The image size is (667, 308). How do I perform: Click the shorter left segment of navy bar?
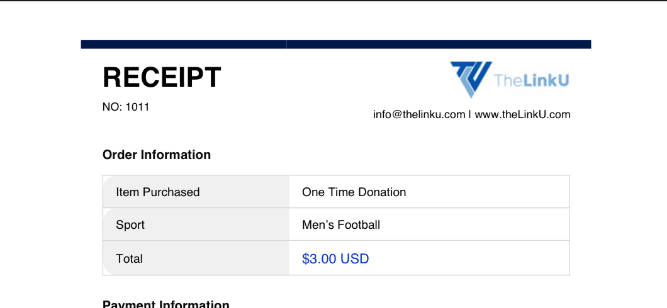pyautogui.click(x=184, y=45)
